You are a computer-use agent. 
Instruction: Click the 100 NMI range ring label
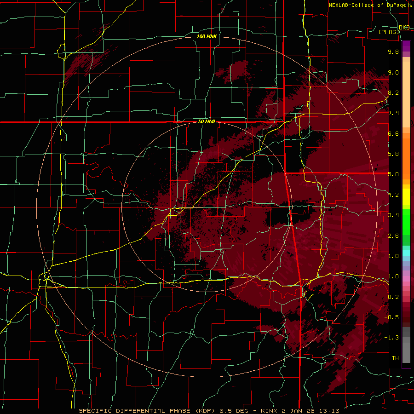tap(207, 36)
